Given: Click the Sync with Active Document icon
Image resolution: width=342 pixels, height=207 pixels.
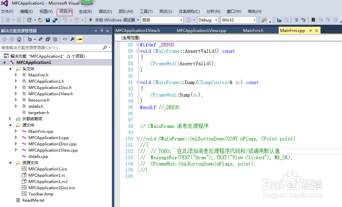Looking at the screenshot, I should pos(41,39).
